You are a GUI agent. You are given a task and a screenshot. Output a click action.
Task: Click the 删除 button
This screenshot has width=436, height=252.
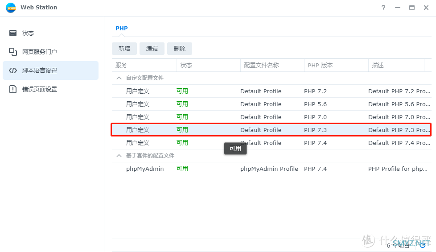[x=179, y=49]
